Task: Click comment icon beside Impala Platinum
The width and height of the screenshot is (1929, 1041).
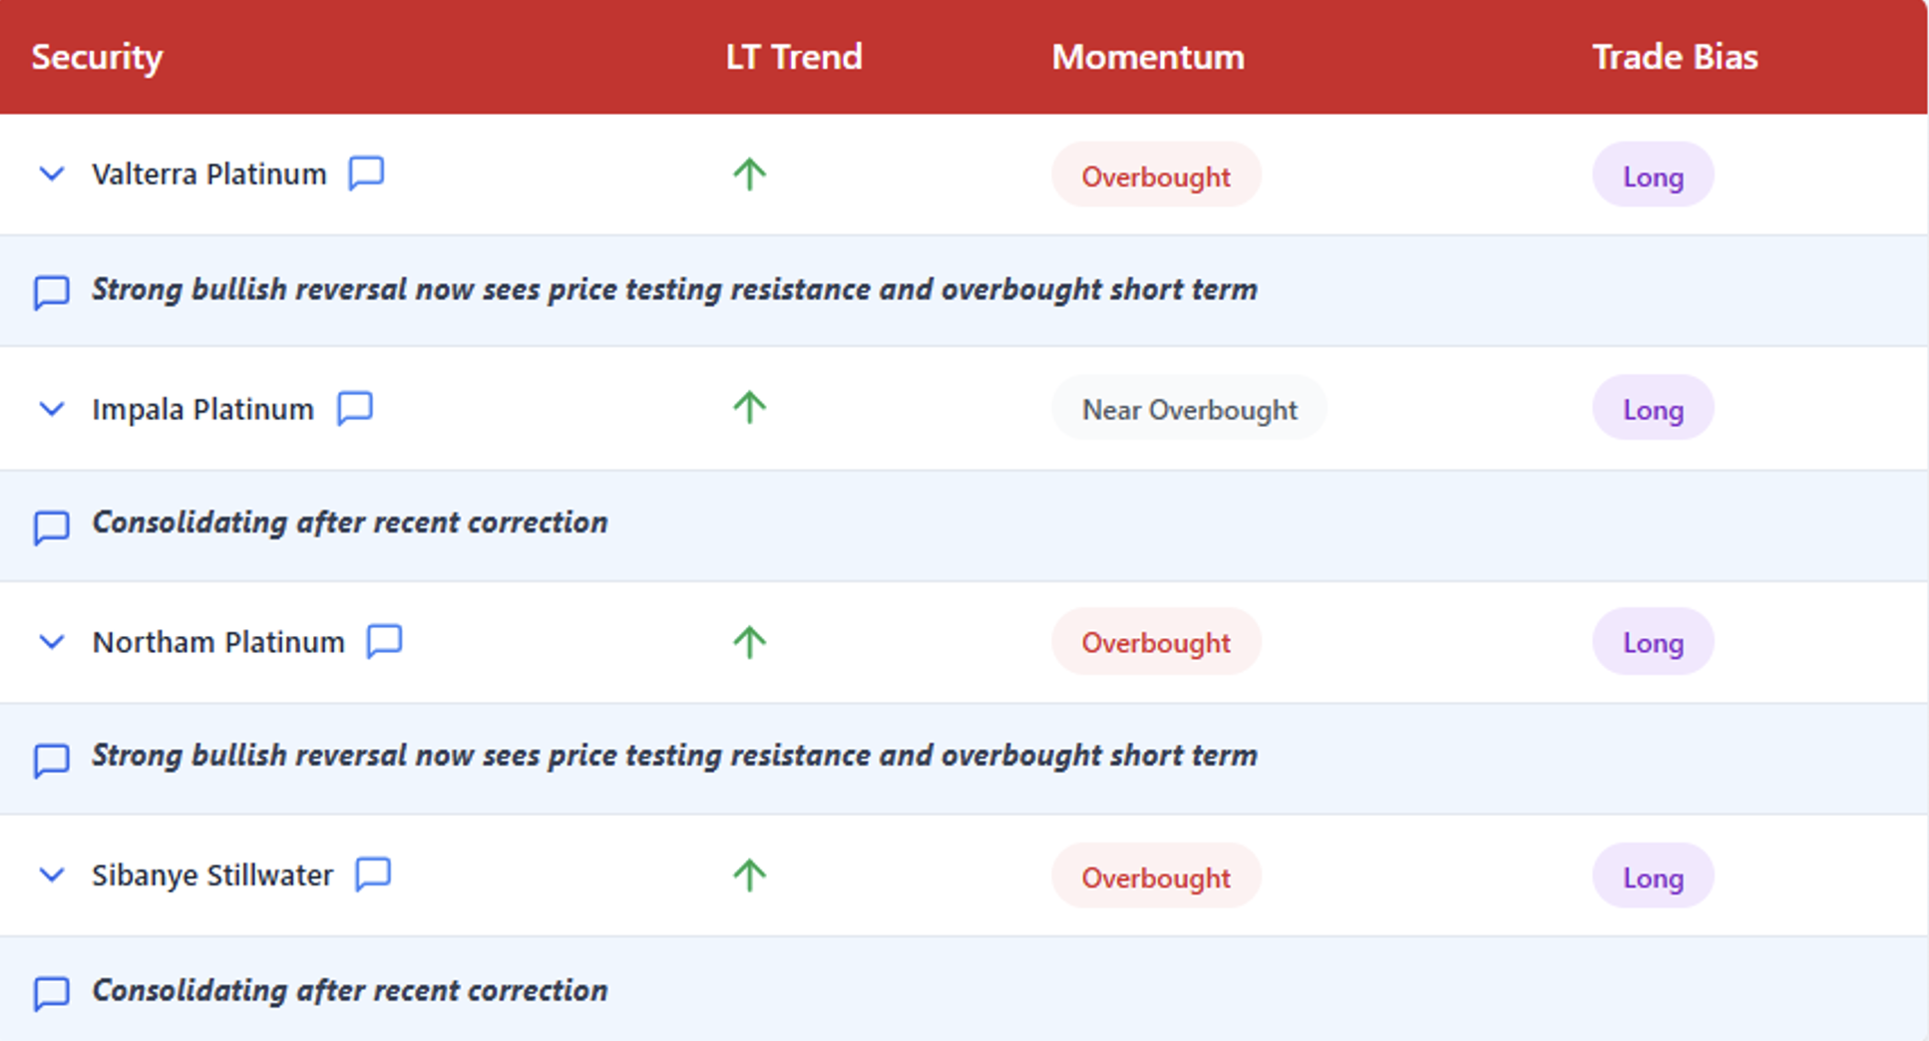Action: pos(354,409)
